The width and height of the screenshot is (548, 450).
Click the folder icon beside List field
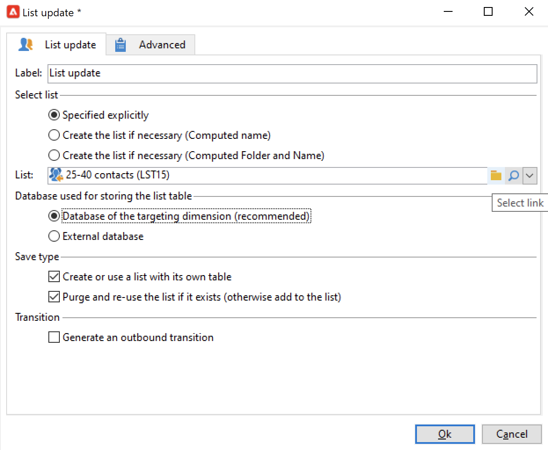(x=496, y=175)
